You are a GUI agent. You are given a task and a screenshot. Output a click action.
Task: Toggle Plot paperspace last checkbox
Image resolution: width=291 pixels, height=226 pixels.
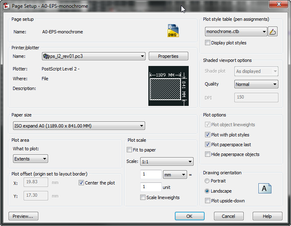[x=207, y=145]
